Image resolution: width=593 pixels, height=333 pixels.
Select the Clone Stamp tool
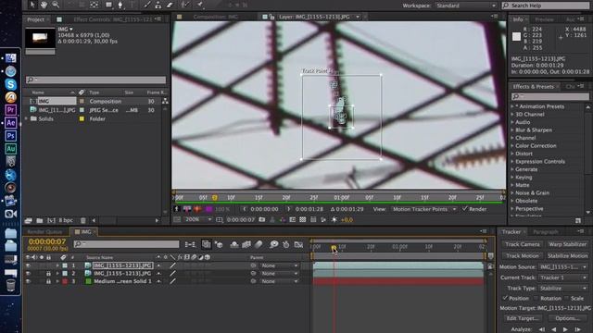coord(158,5)
